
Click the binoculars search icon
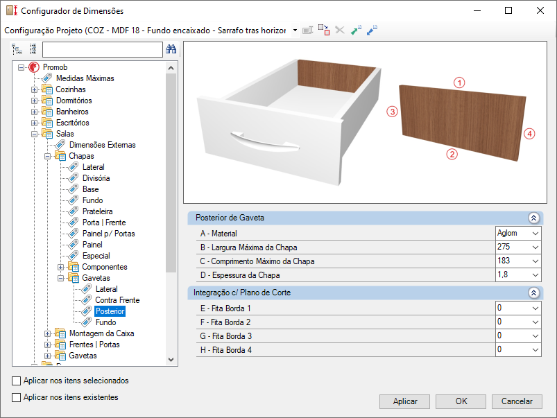tap(171, 49)
